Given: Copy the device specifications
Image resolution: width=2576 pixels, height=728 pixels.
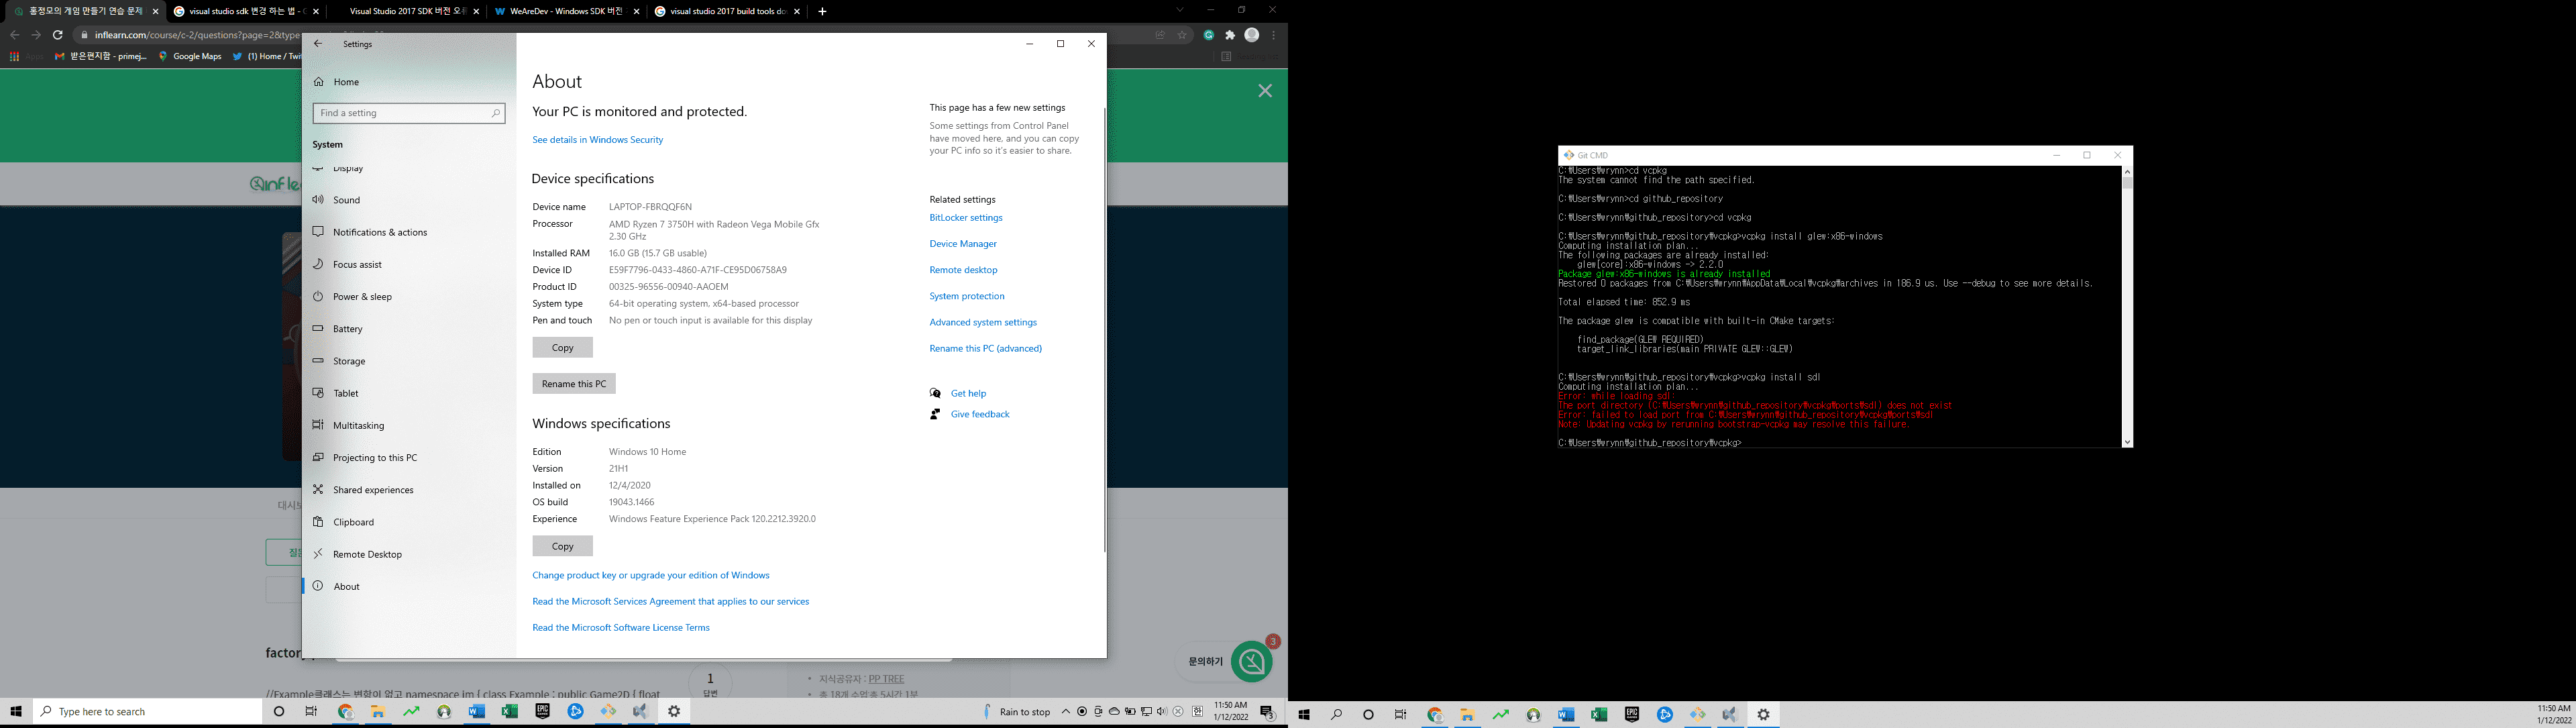Looking at the screenshot, I should click(562, 348).
